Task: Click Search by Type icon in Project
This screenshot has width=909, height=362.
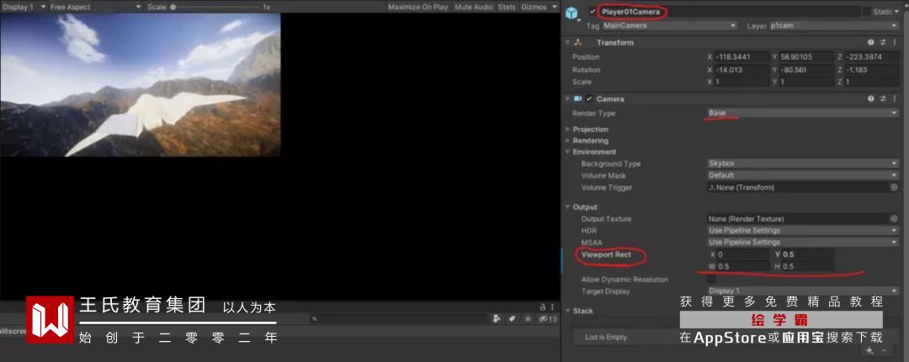Action: [497, 318]
